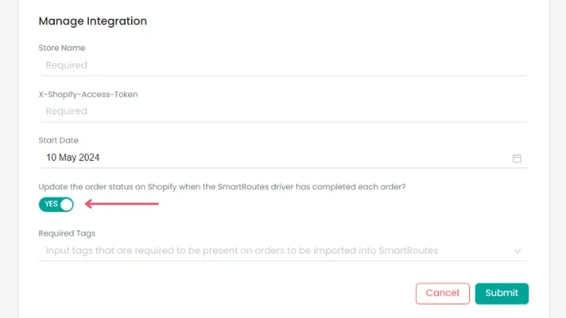Click the Required Tags label
This screenshot has width=566, height=318.
tap(67, 233)
